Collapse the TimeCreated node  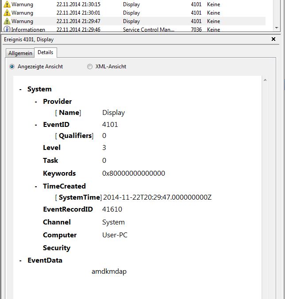point(36,186)
